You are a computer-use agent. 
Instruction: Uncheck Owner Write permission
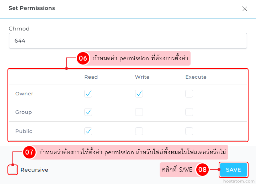point(139,94)
